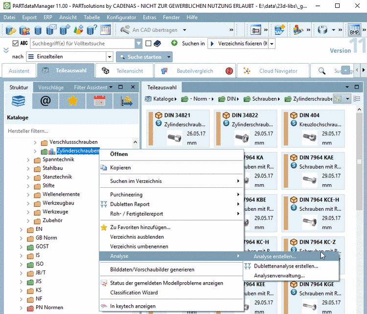The width and height of the screenshot is (367, 314).
Task: Open the favorites star icon
Action: pos(72,101)
